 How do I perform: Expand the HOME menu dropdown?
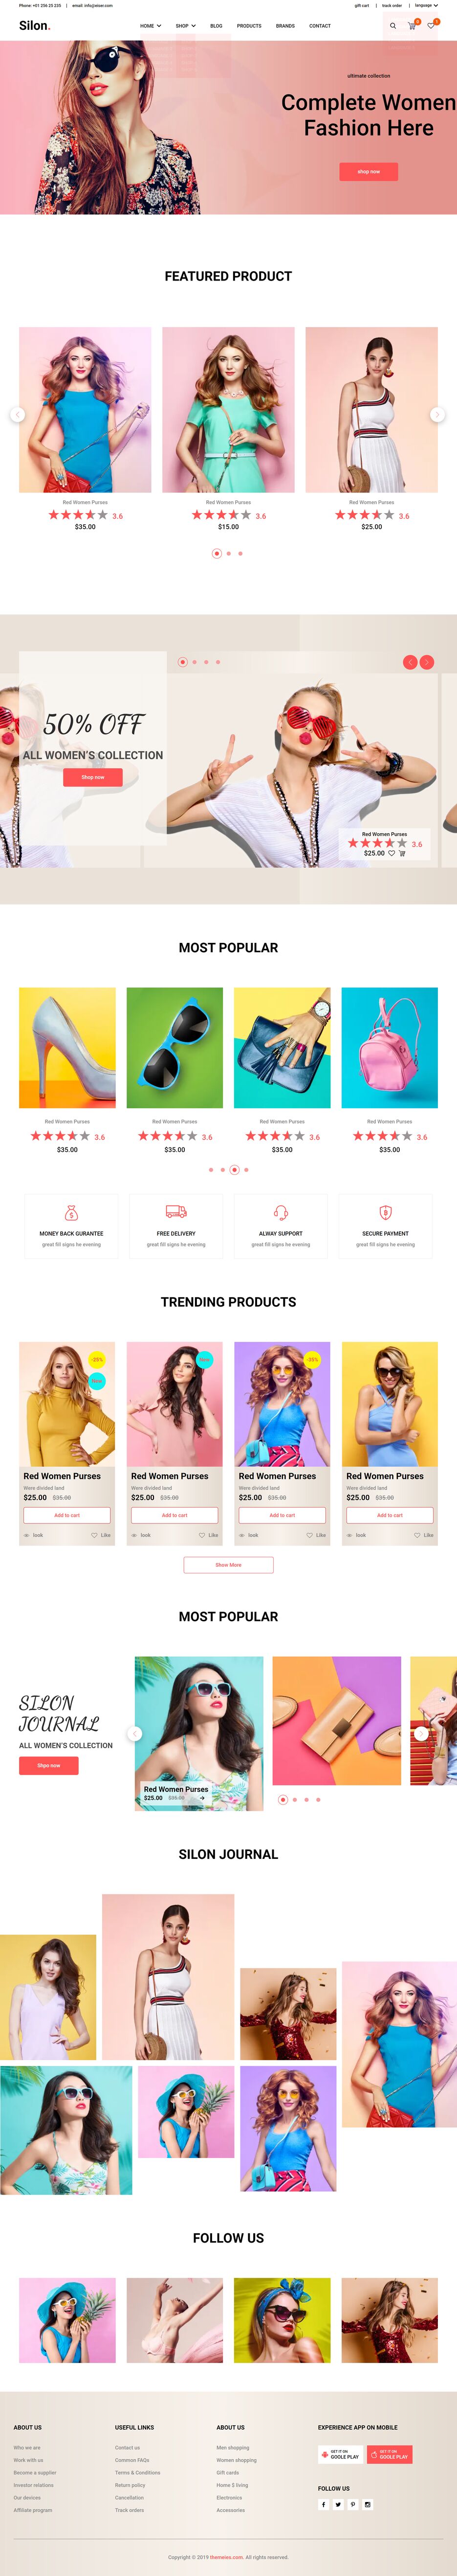151,26
